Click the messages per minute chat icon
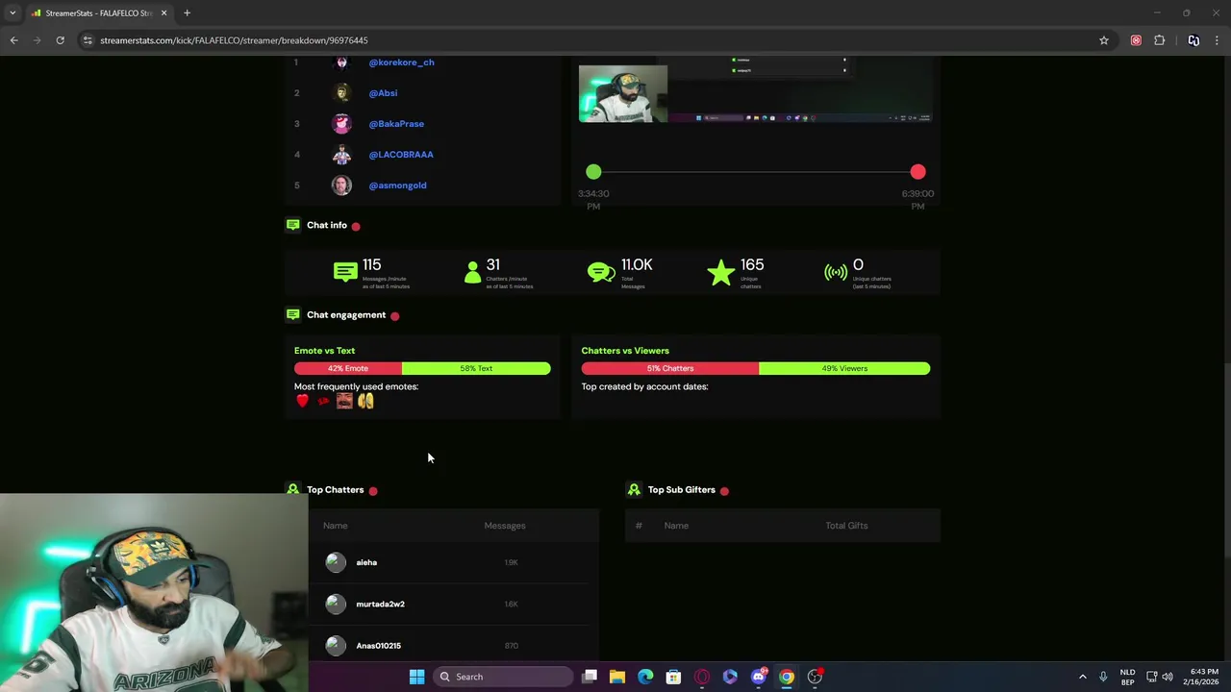This screenshot has height=692, width=1231. tap(345, 272)
